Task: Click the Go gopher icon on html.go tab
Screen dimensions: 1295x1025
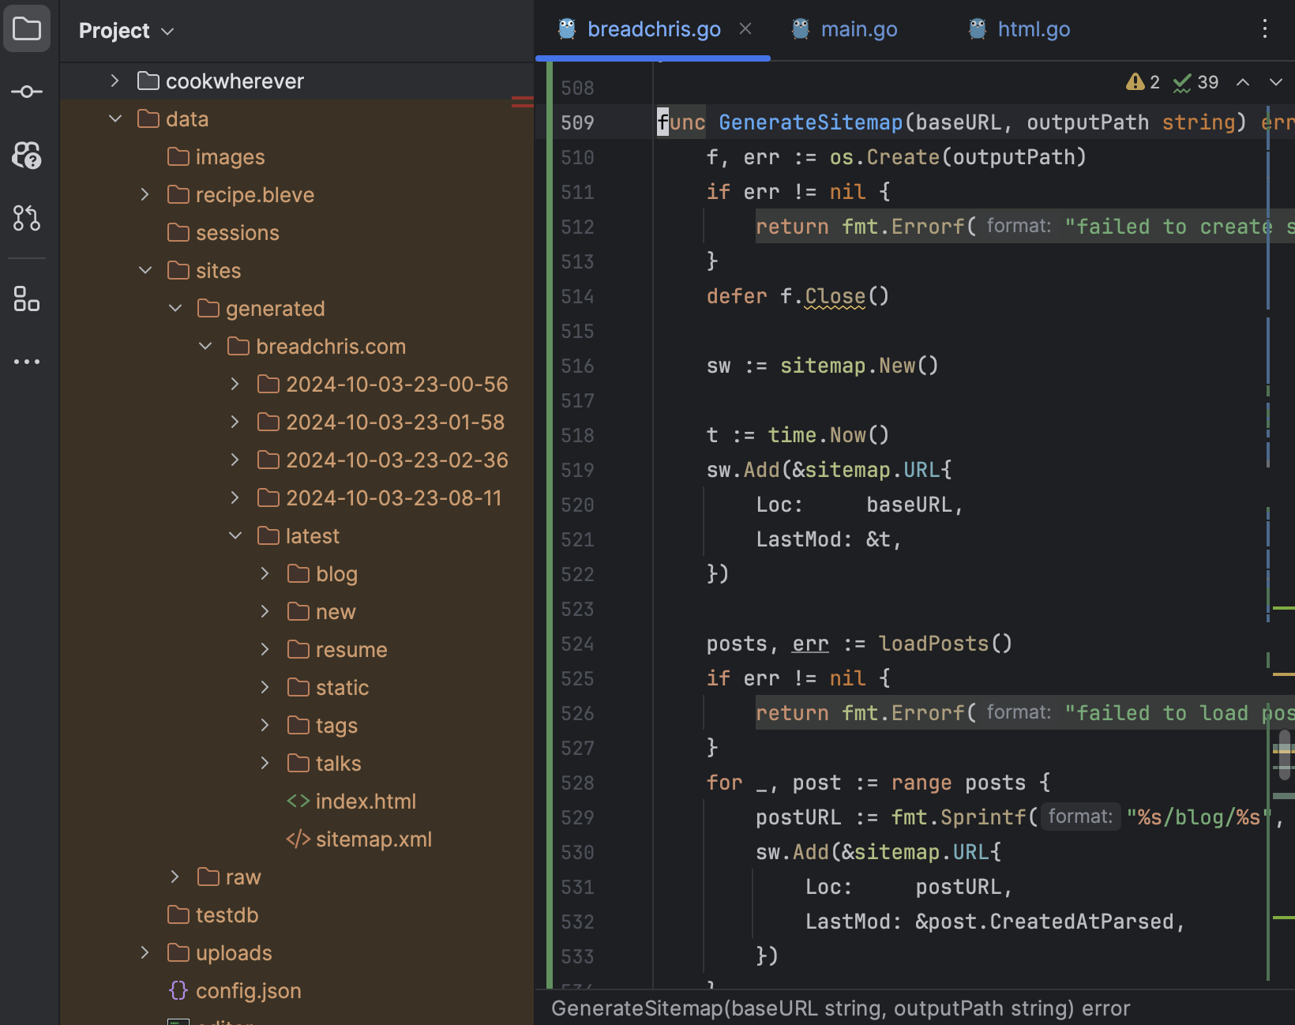Action: (978, 29)
